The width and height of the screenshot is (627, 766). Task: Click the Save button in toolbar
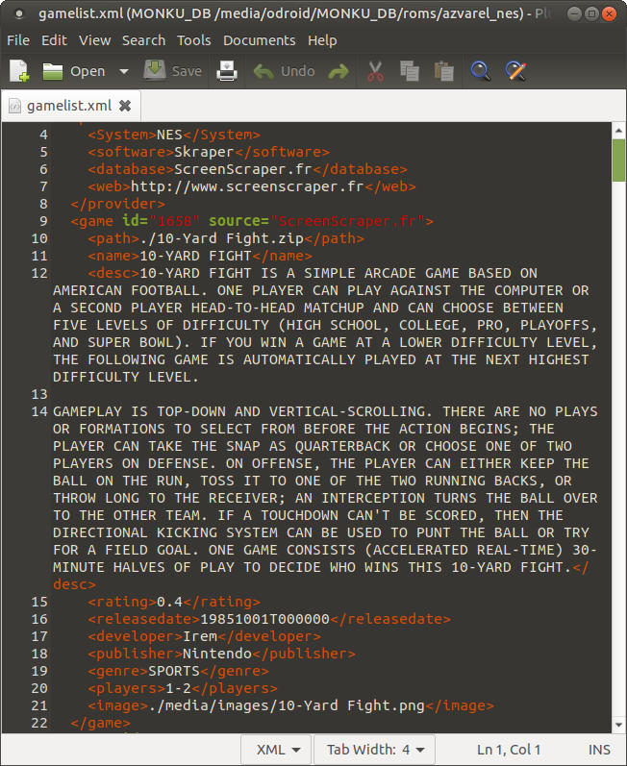coord(173,71)
